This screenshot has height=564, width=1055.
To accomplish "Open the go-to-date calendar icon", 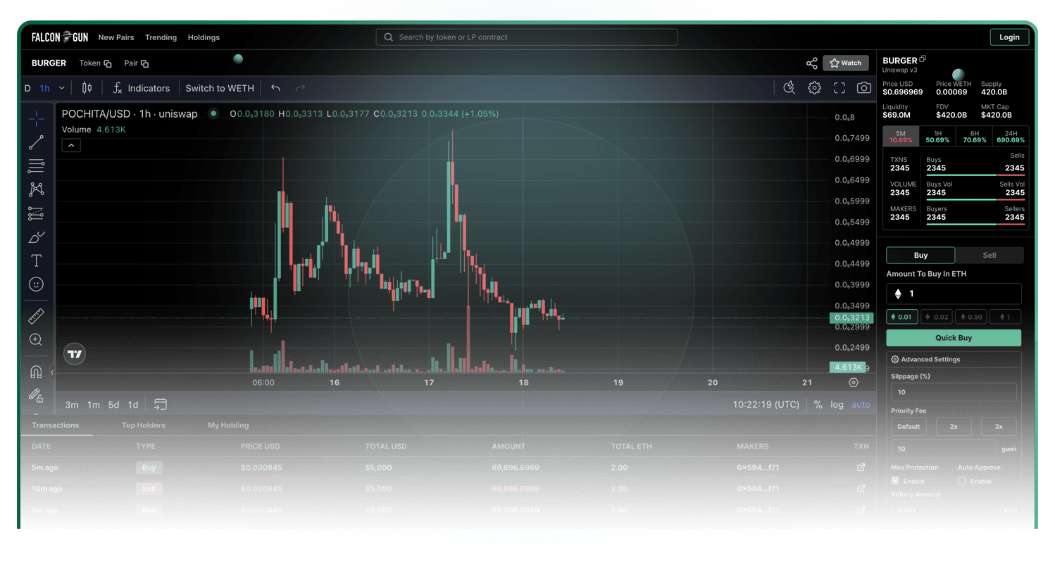I will pos(161,404).
